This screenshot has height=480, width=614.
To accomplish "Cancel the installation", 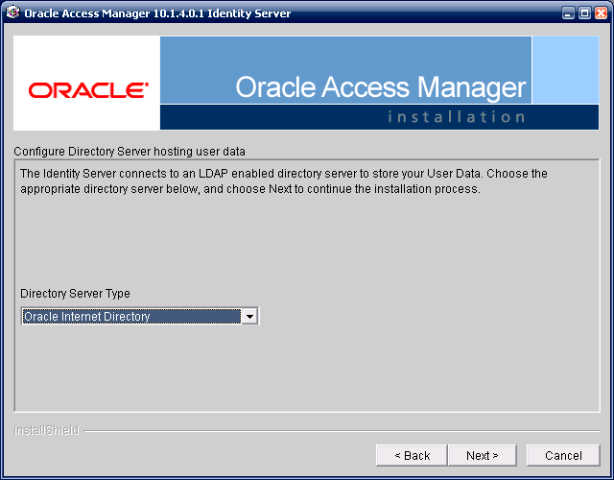I will tap(563, 455).
